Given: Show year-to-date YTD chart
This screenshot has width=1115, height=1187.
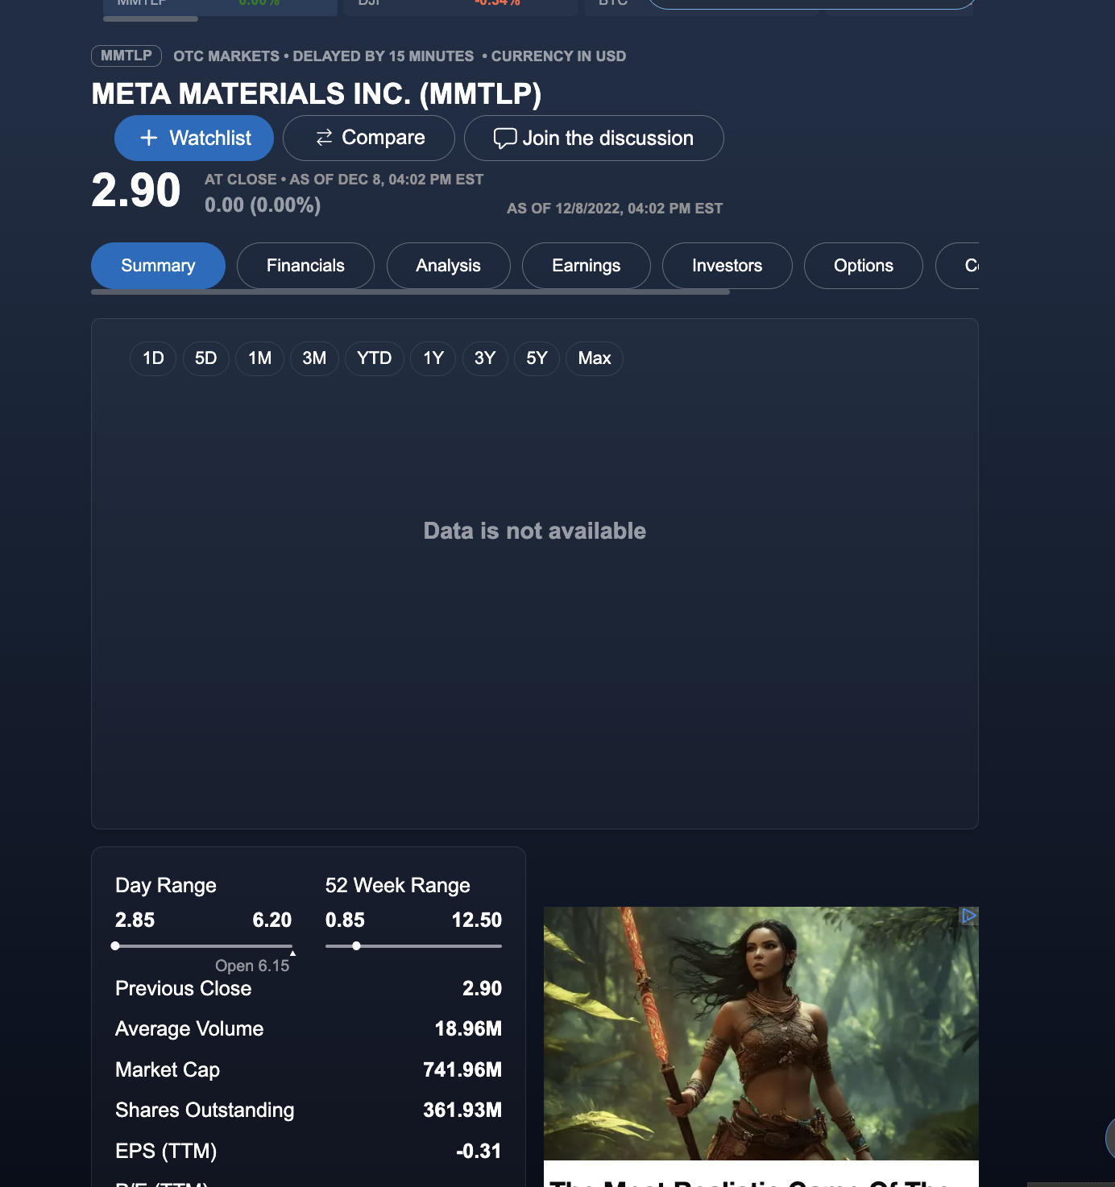Looking at the screenshot, I should (x=375, y=358).
